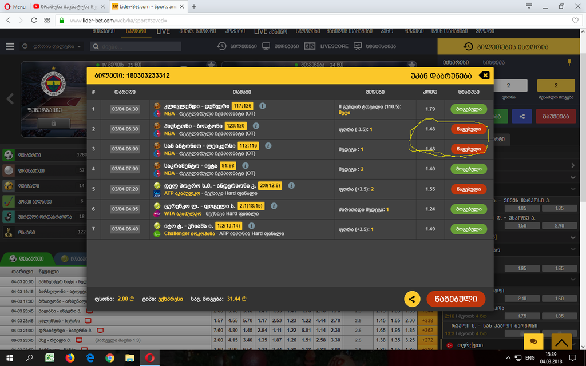Select football tab above the match table
Screen dimensions: 586x366
27,258
